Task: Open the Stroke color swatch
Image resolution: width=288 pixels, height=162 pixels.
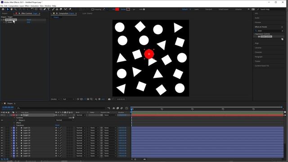Action: (x=128, y=9)
